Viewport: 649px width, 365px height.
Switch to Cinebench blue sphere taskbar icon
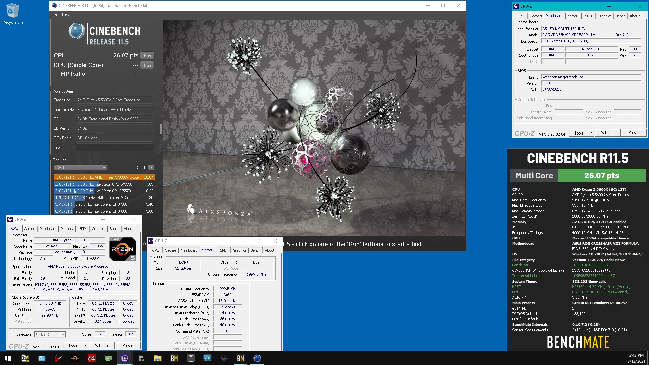pyautogui.click(x=257, y=358)
